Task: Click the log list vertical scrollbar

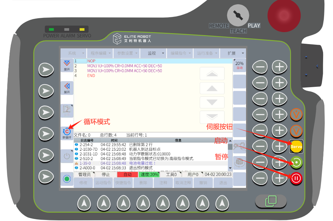Action: click(230, 154)
